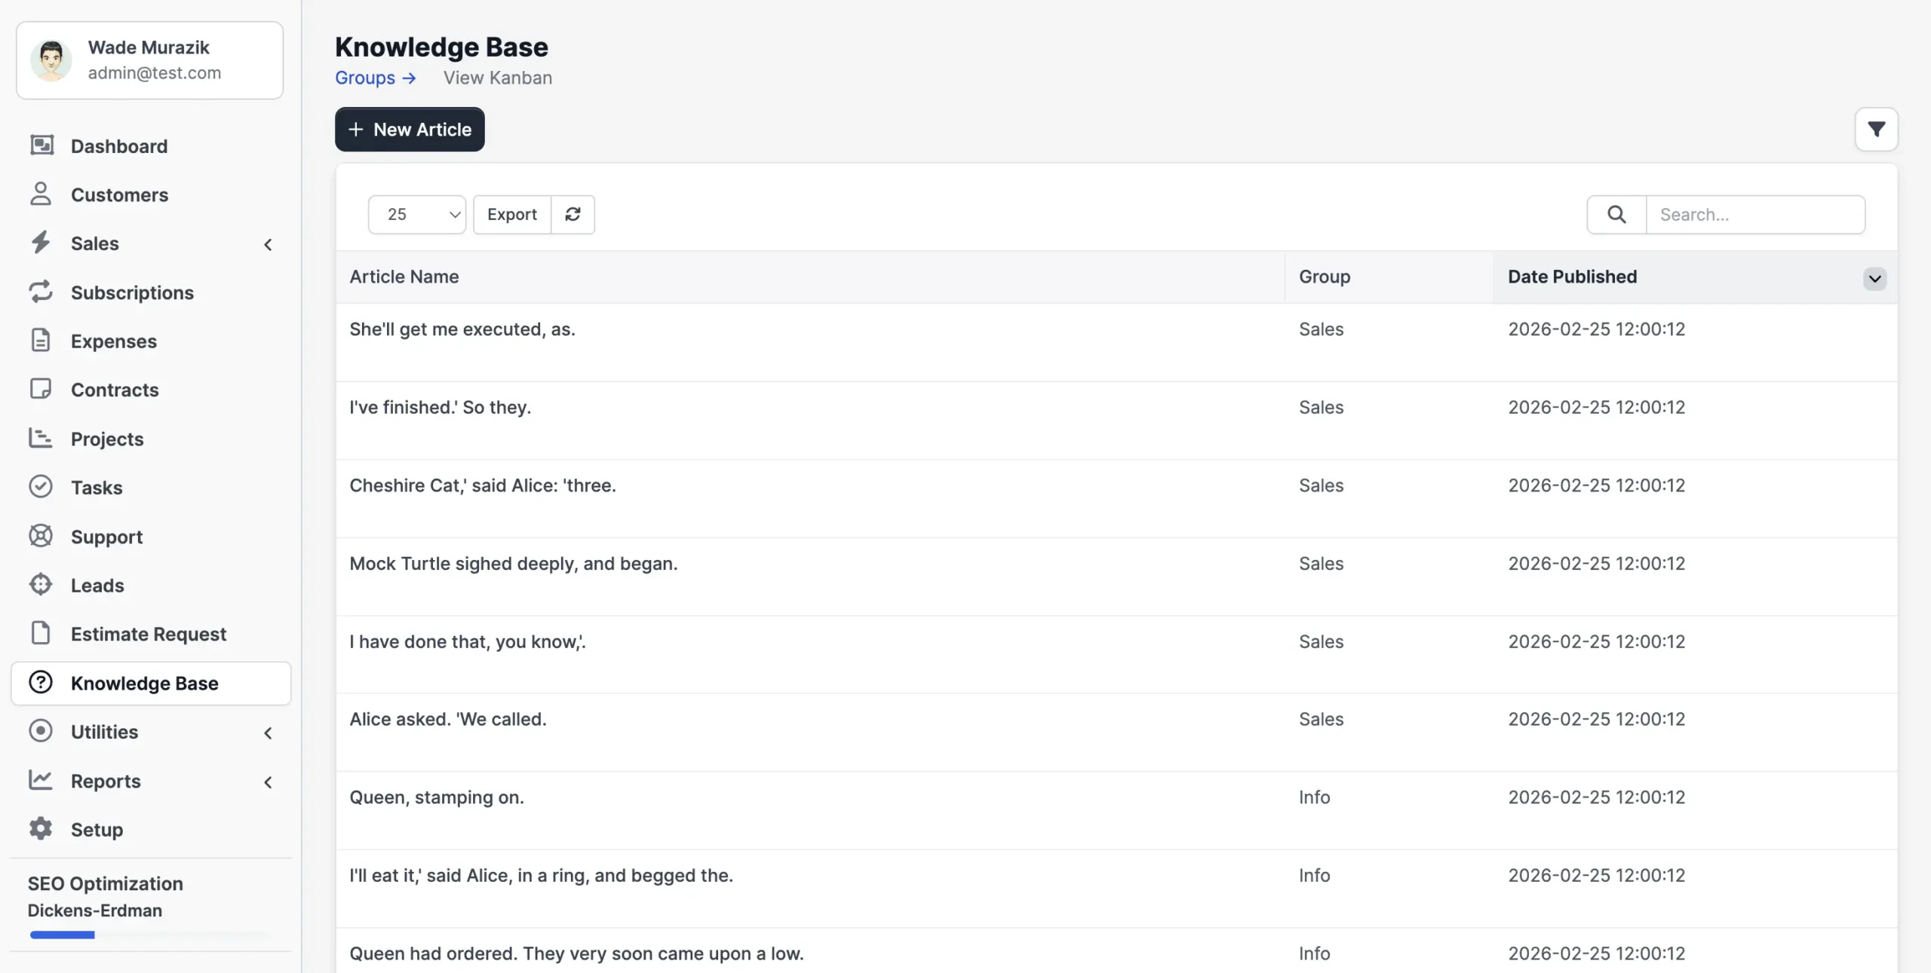Image resolution: width=1931 pixels, height=973 pixels.
Task: Switch to View Kanban
Action: click(497, 78)
